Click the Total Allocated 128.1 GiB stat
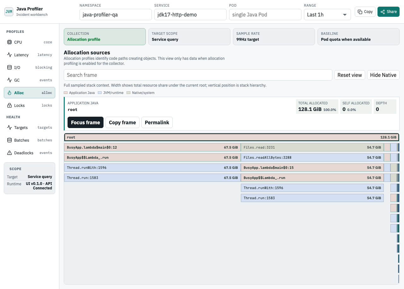This screenshot has height=289, width=404. point(317,107)
